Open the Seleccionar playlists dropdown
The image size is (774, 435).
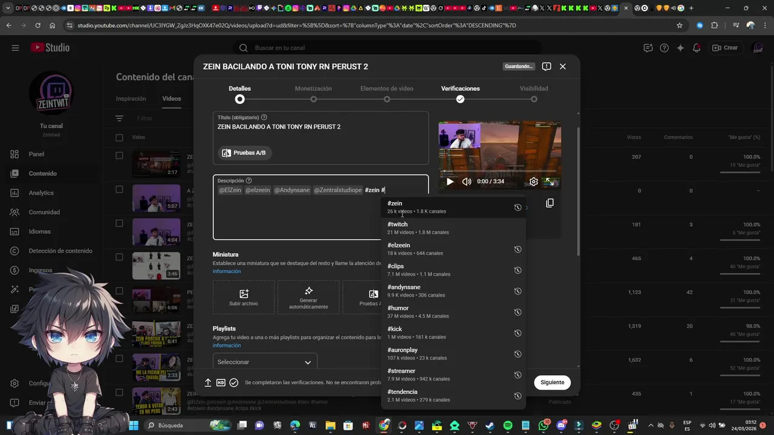tap(265, 362)
